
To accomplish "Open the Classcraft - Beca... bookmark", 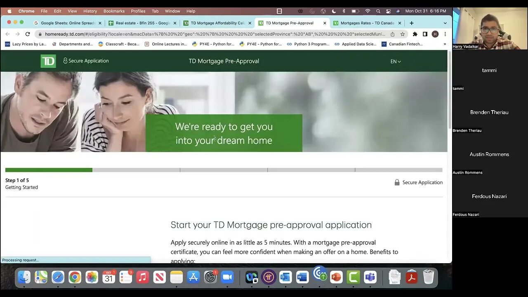I will tap(119, 44).
